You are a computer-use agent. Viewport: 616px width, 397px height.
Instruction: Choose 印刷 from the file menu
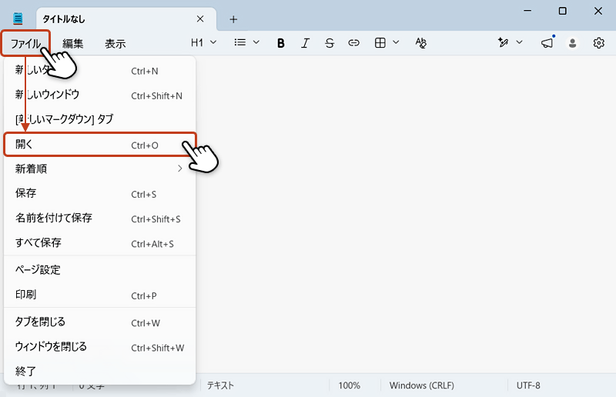click(x=100, y=295)
